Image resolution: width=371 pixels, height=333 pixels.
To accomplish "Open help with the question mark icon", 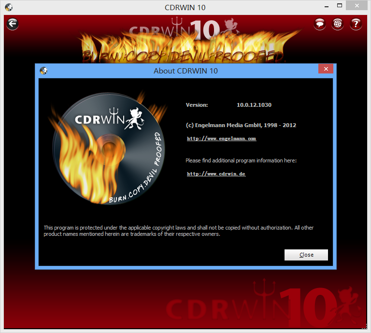I will (x=356, y=24).
